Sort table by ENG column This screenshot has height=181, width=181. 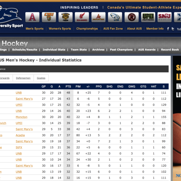point(120,87)
